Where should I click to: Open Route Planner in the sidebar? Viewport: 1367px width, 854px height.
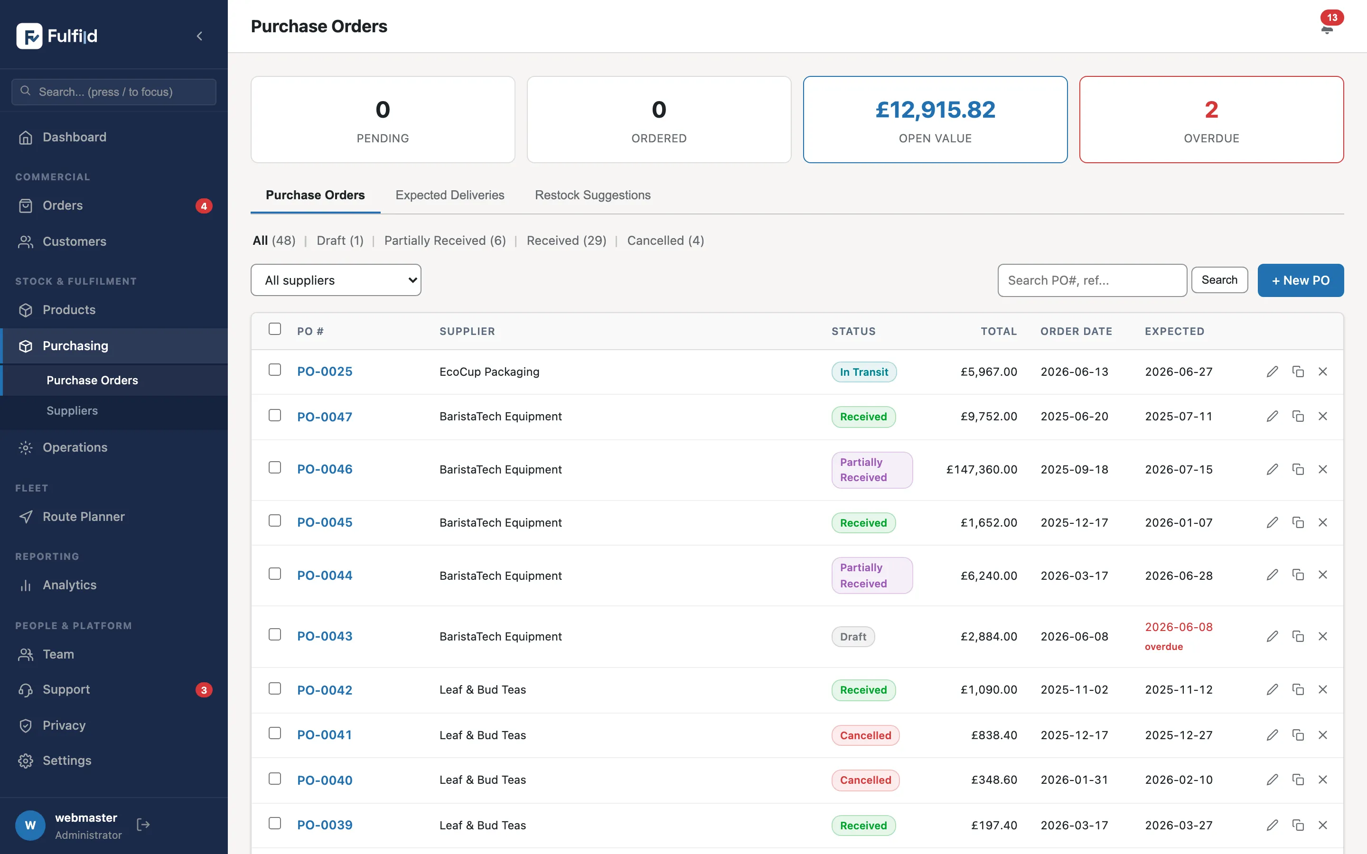tap(113, 517)
